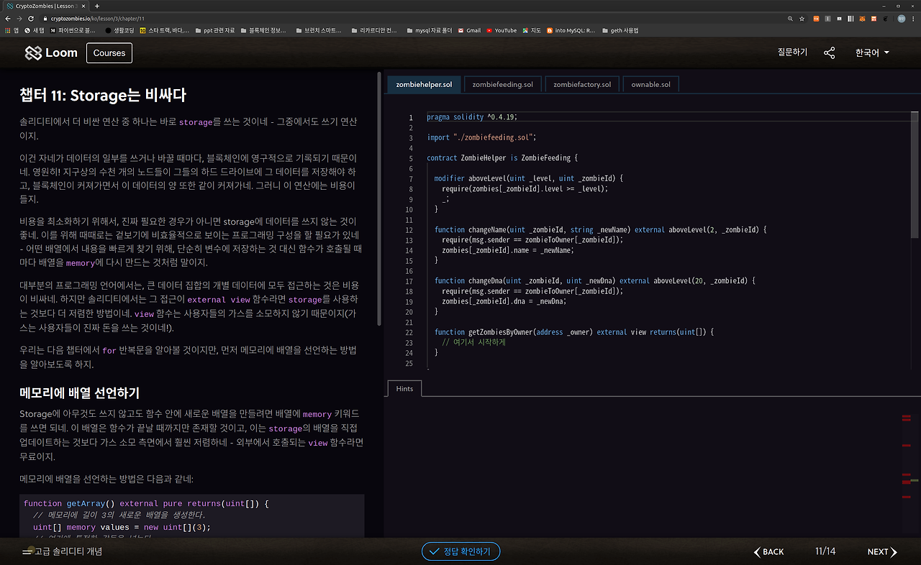Click the 'uint[] memory values' example line

pyautogui.click(x=122, y=527)
